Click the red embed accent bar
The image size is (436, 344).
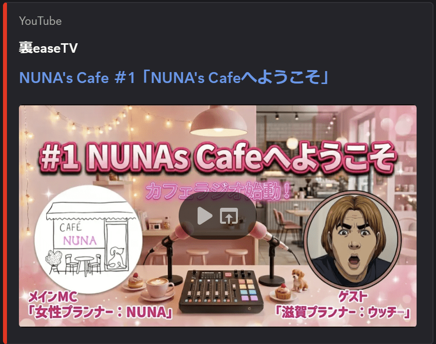point(4,172)
